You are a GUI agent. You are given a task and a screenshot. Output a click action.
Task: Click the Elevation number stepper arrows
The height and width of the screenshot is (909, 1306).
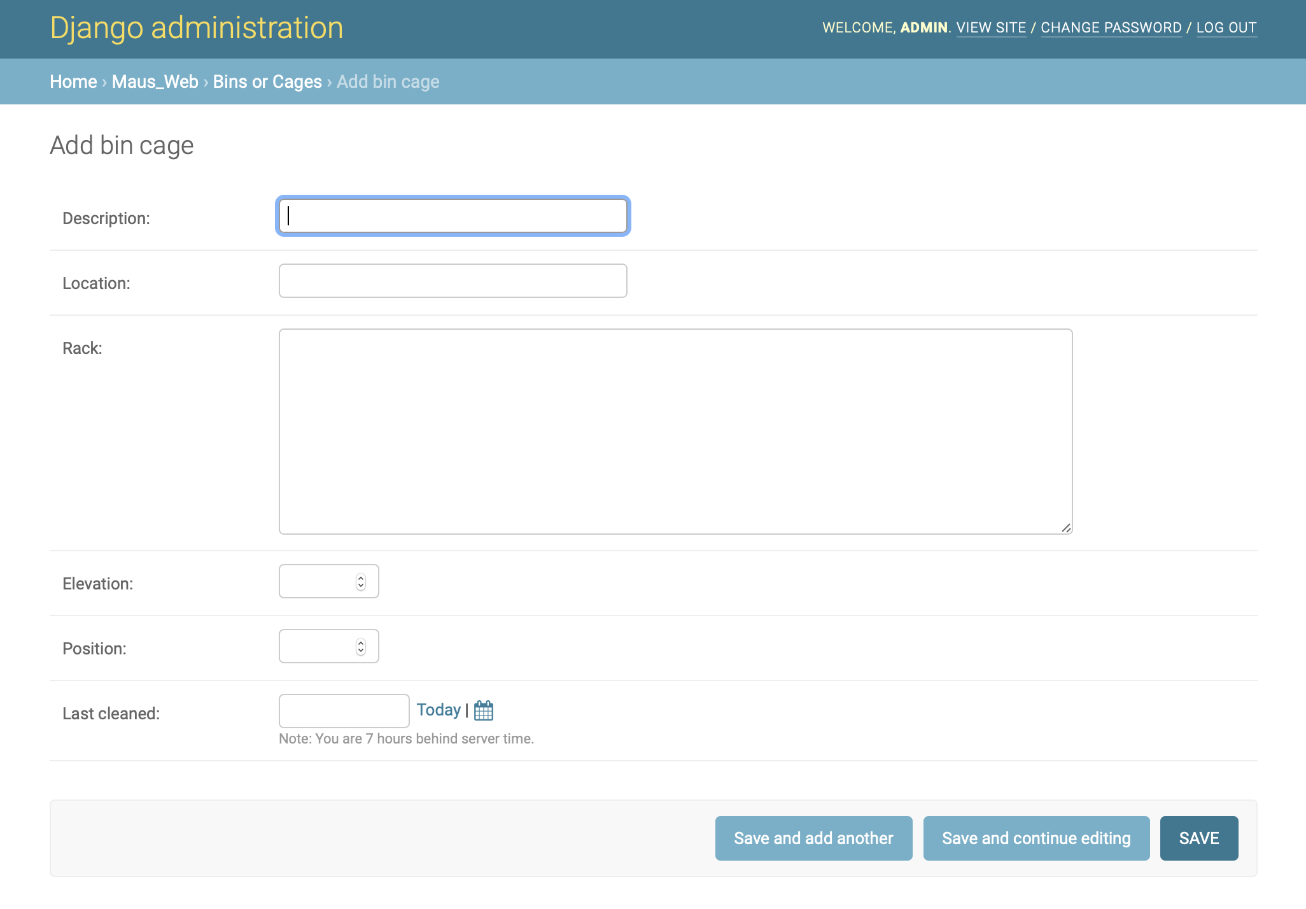(361, 582)
